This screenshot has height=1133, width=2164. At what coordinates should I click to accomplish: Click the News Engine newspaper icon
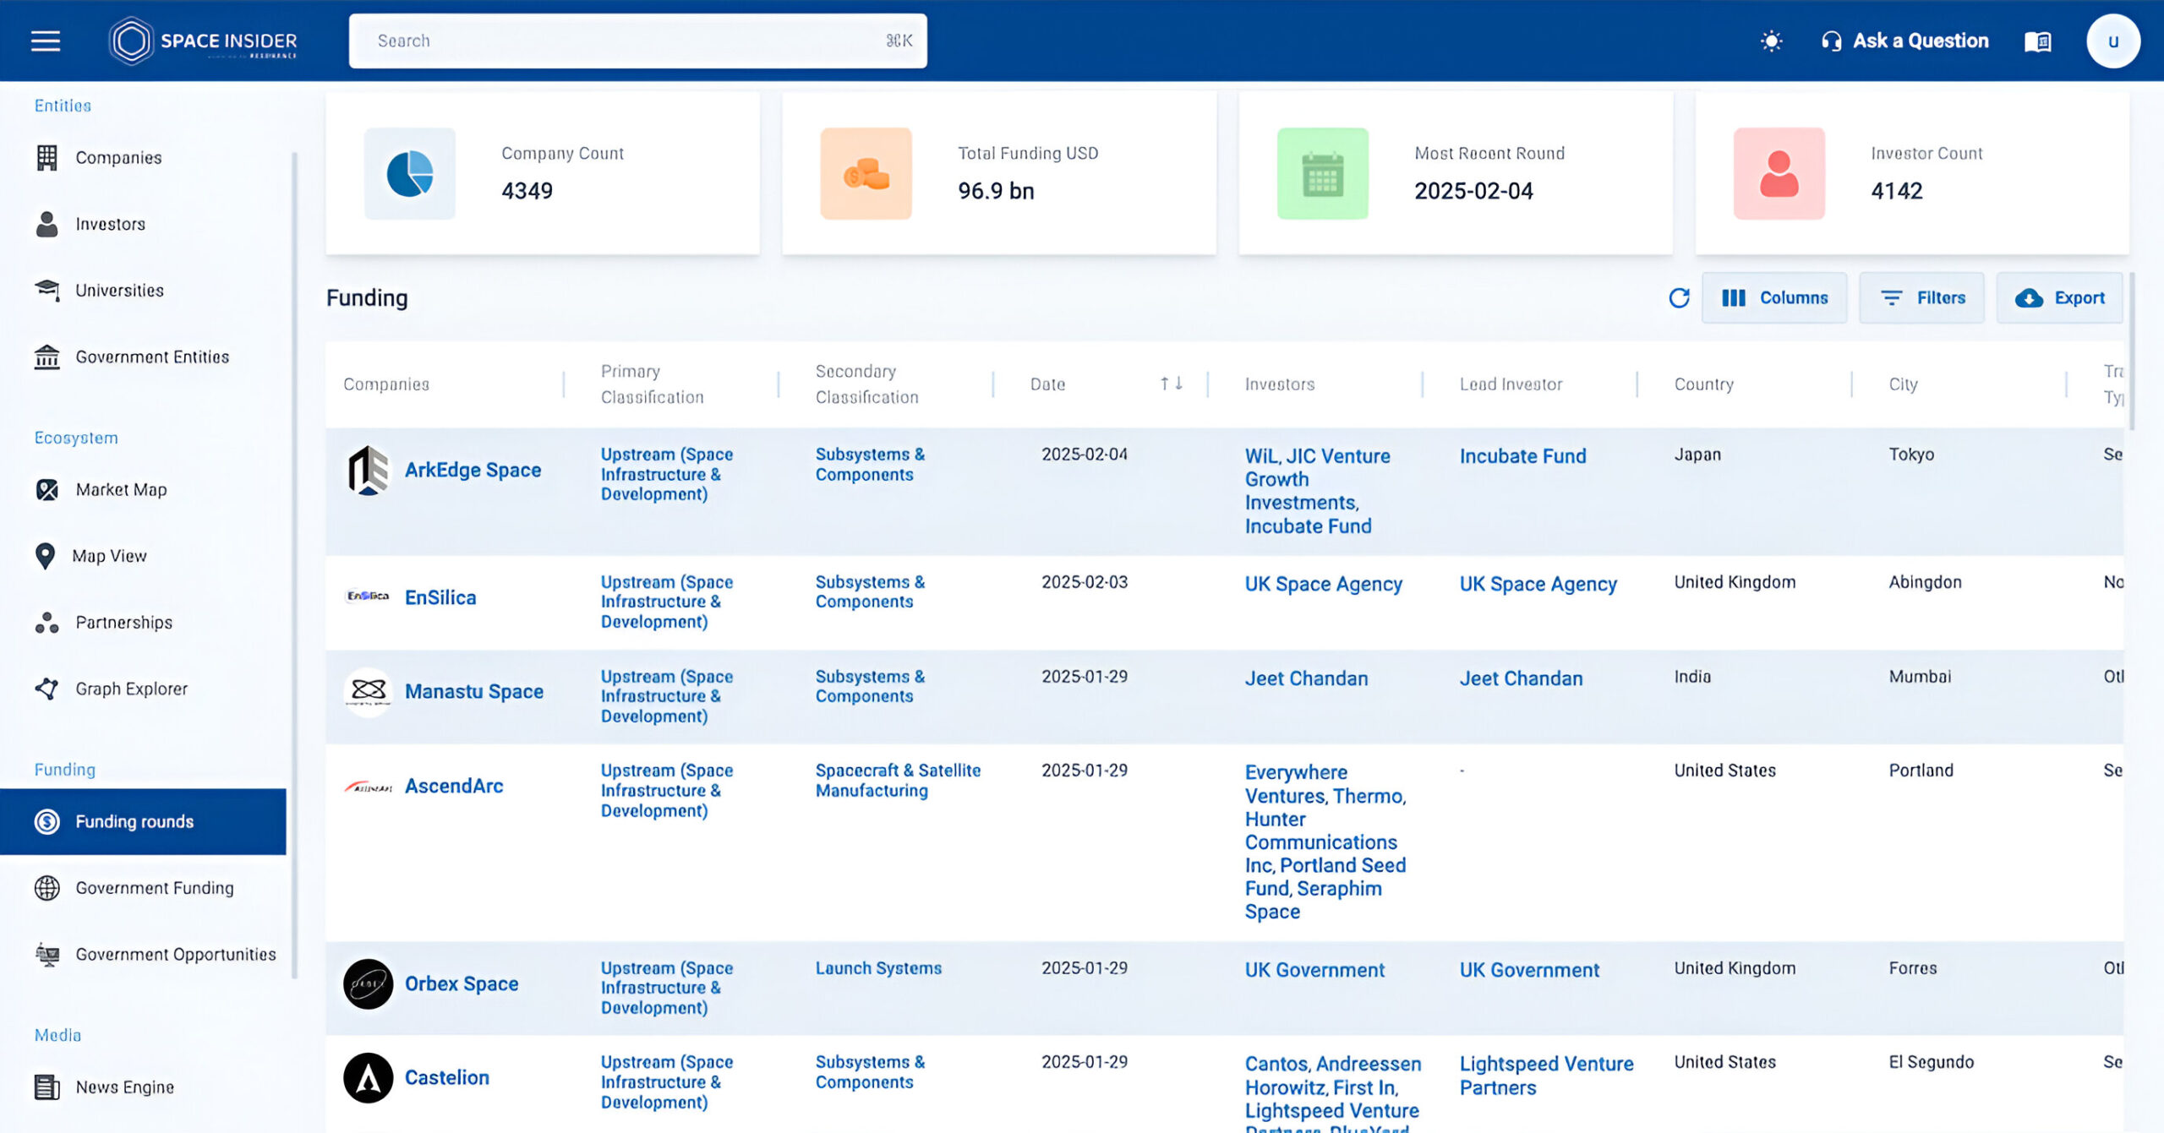[x=46, y=1087]
